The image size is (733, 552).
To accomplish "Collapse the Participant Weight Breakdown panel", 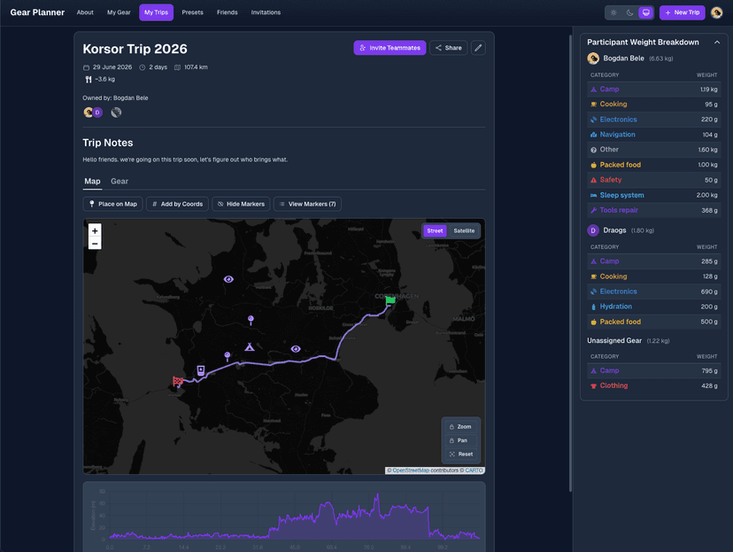I will click(x=717, y=42).
